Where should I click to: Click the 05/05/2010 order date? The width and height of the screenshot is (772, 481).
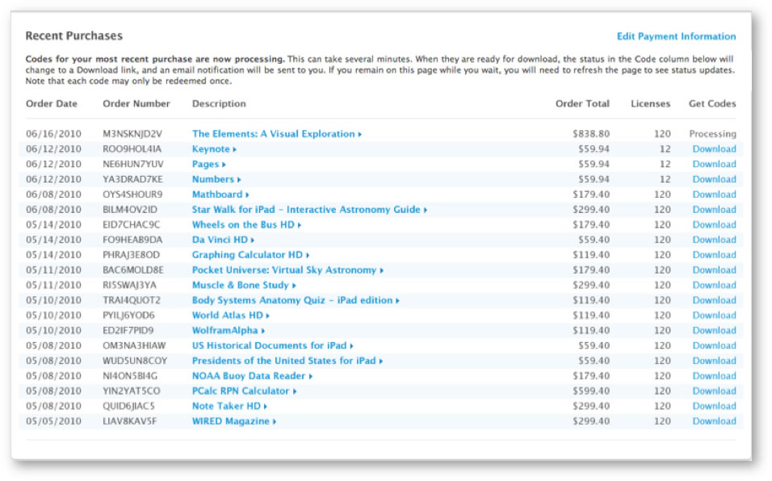[53, 421]
